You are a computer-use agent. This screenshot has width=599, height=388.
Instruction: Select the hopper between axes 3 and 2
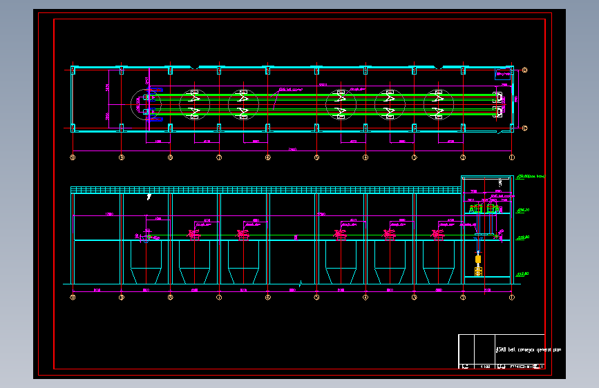439,262
